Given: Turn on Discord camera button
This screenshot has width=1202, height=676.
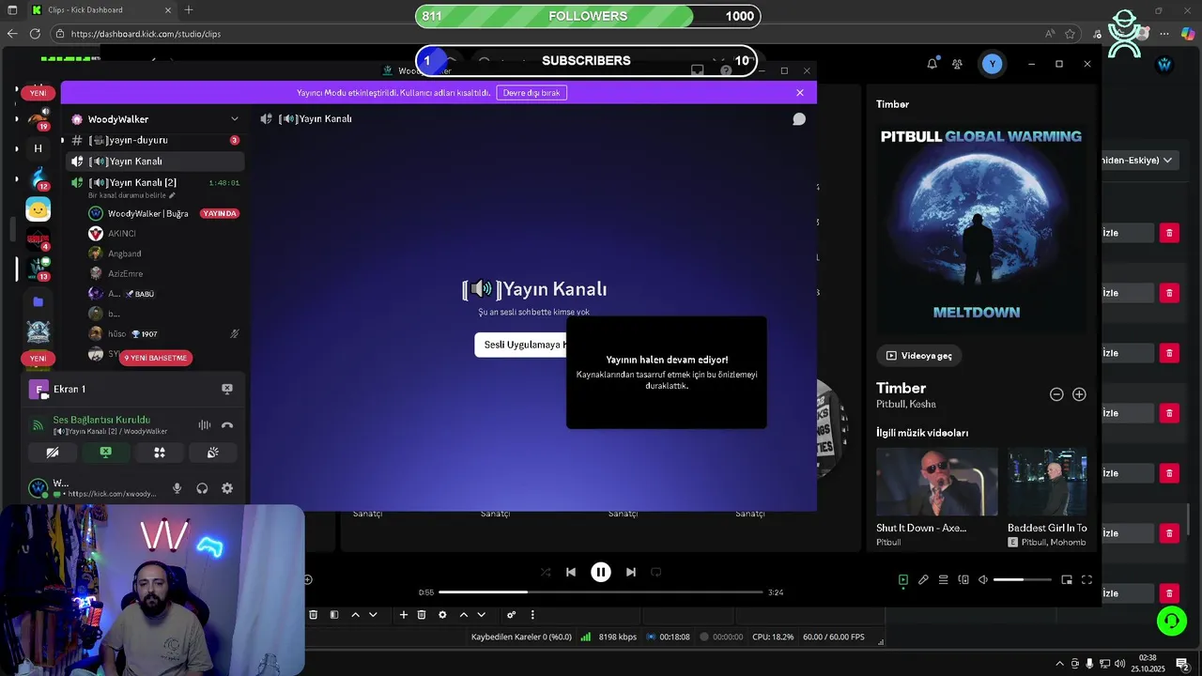Looking at the screenshot, I should click(x=53, y=453).
